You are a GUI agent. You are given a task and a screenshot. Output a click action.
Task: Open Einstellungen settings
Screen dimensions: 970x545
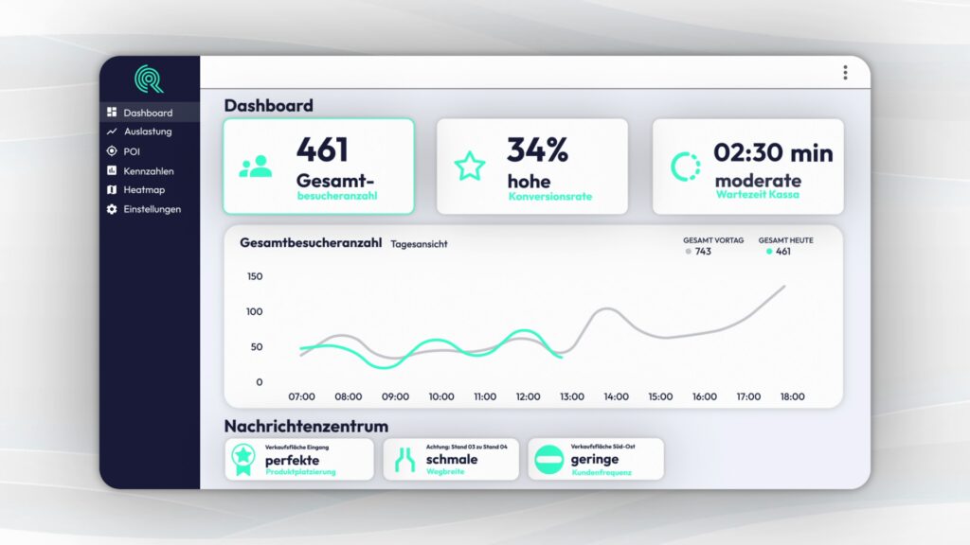152,209
